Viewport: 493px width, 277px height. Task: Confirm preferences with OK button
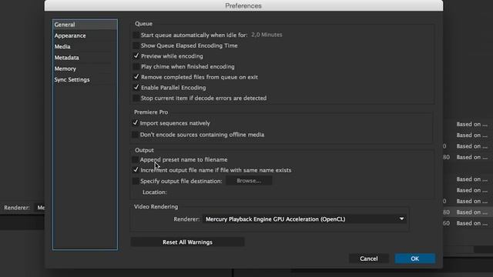414,259
